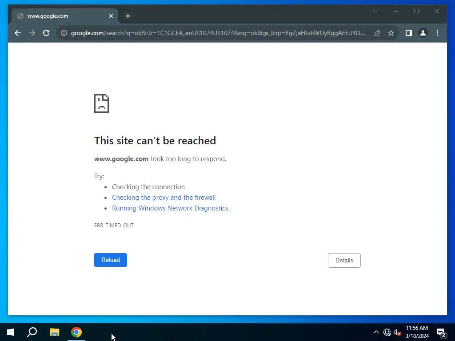Open the side panel icon
This screenshot has height=341, width=455.
pos(409,33)
